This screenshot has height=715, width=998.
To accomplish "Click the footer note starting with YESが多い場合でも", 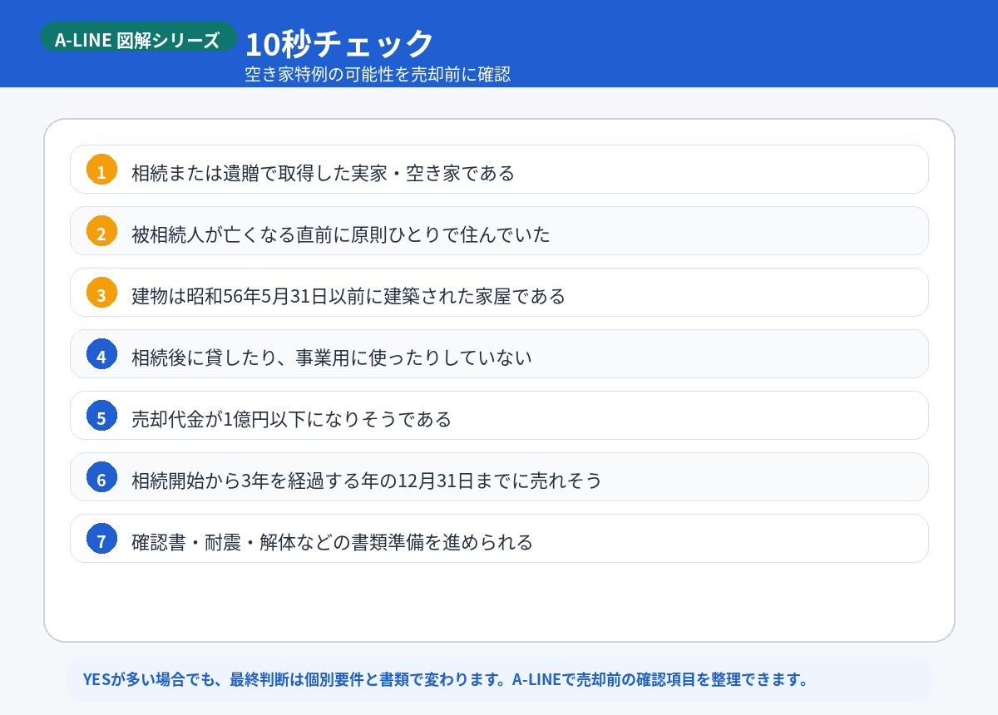I will pos(499,679).
